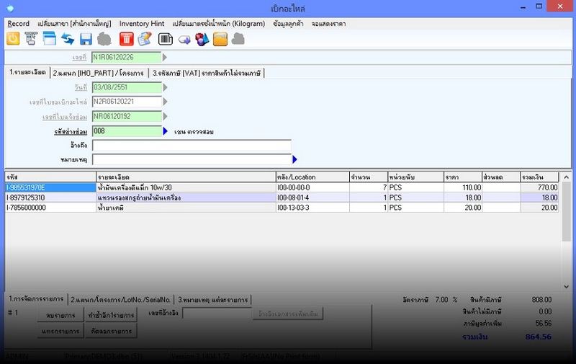Click the blue refresh arrows icon

click(x=67, y=39)
